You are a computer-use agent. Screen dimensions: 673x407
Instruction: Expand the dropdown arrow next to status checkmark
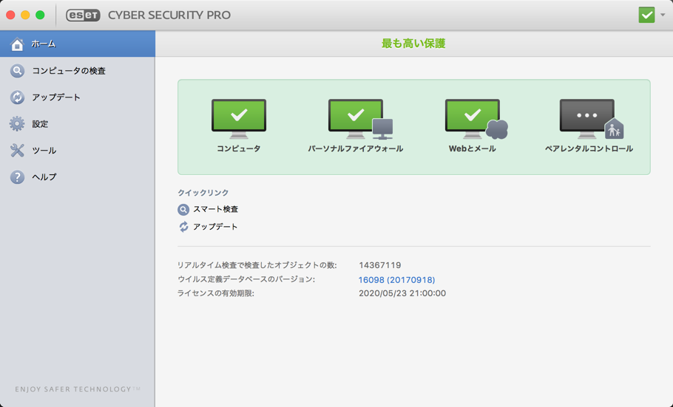(x=663, y=15)
